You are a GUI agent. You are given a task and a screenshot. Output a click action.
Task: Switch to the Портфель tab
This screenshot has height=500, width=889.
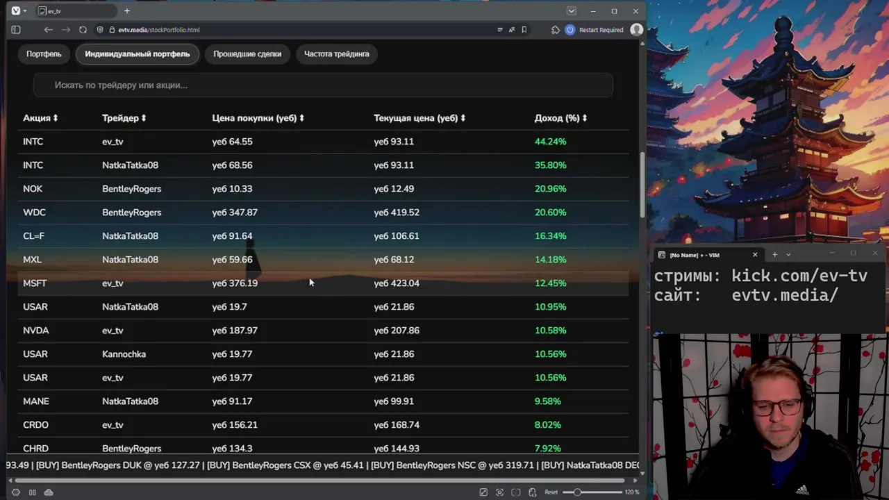click(44, 54)
